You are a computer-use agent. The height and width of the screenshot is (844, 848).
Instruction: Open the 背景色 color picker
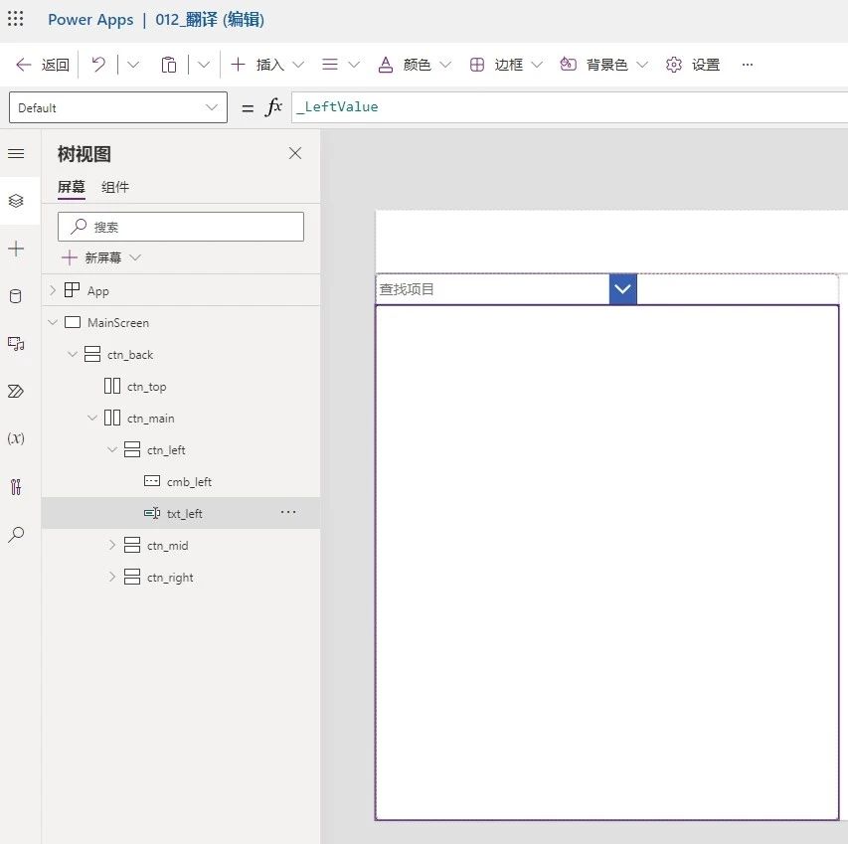coord(603,65)
